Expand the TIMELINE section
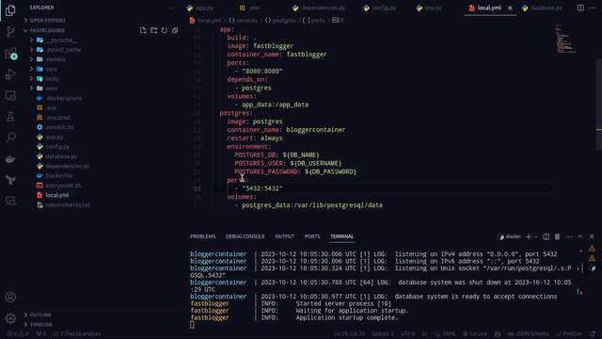The width and height of the screenshot is (602, 339). [41, 325]
